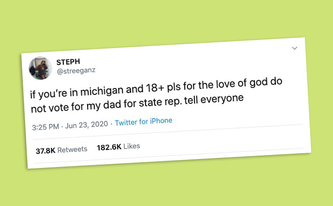
Task: View the 182.6K likes count number
Action: tap(109, 147)
